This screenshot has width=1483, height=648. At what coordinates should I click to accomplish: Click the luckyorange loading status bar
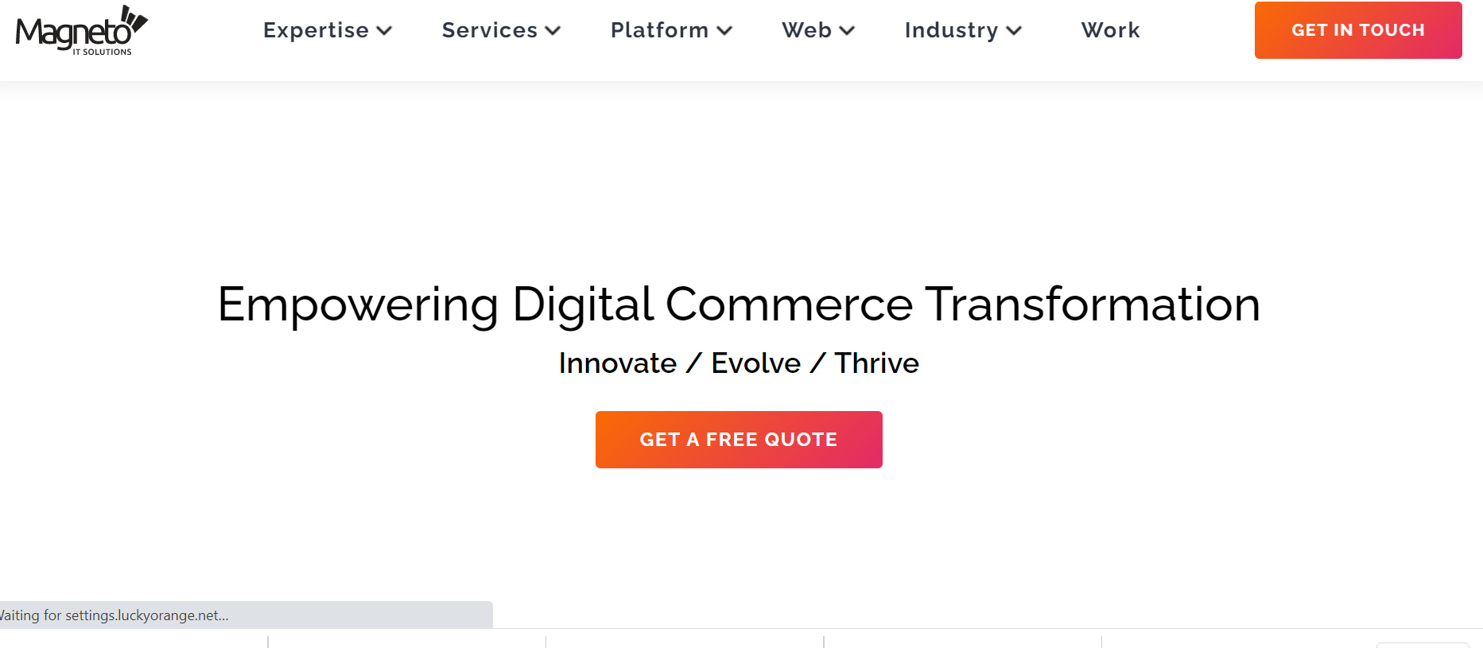click(x=247, y=615)
